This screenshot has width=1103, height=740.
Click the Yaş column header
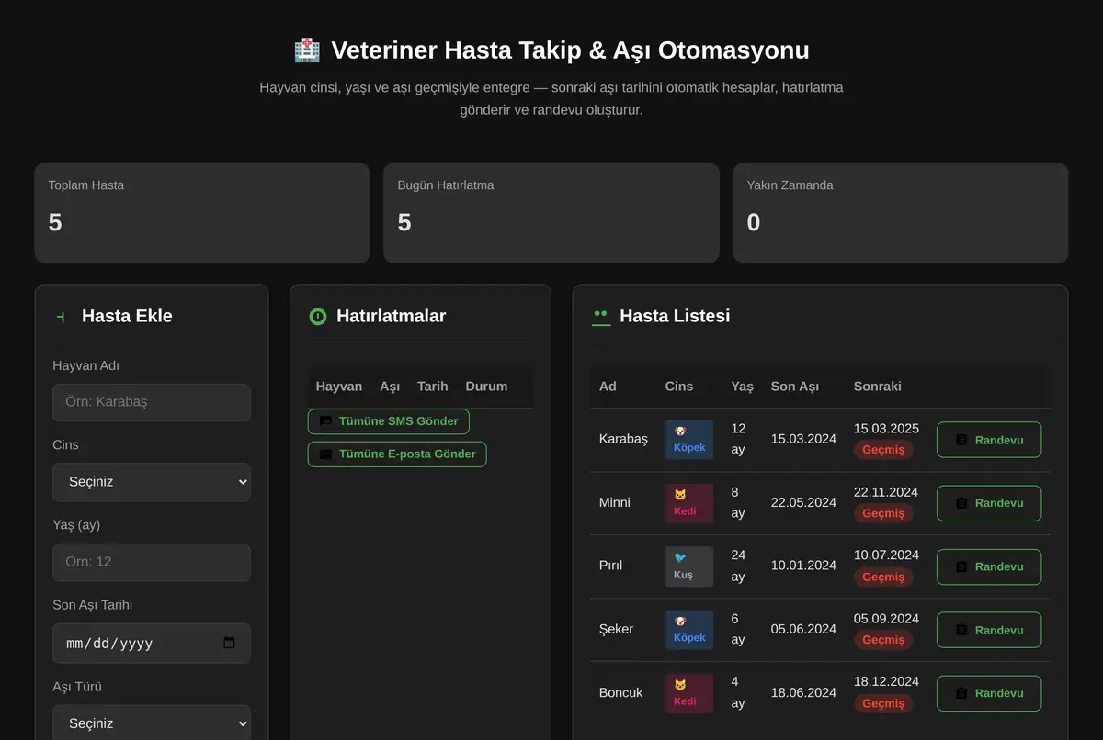[x=742, y=387]
